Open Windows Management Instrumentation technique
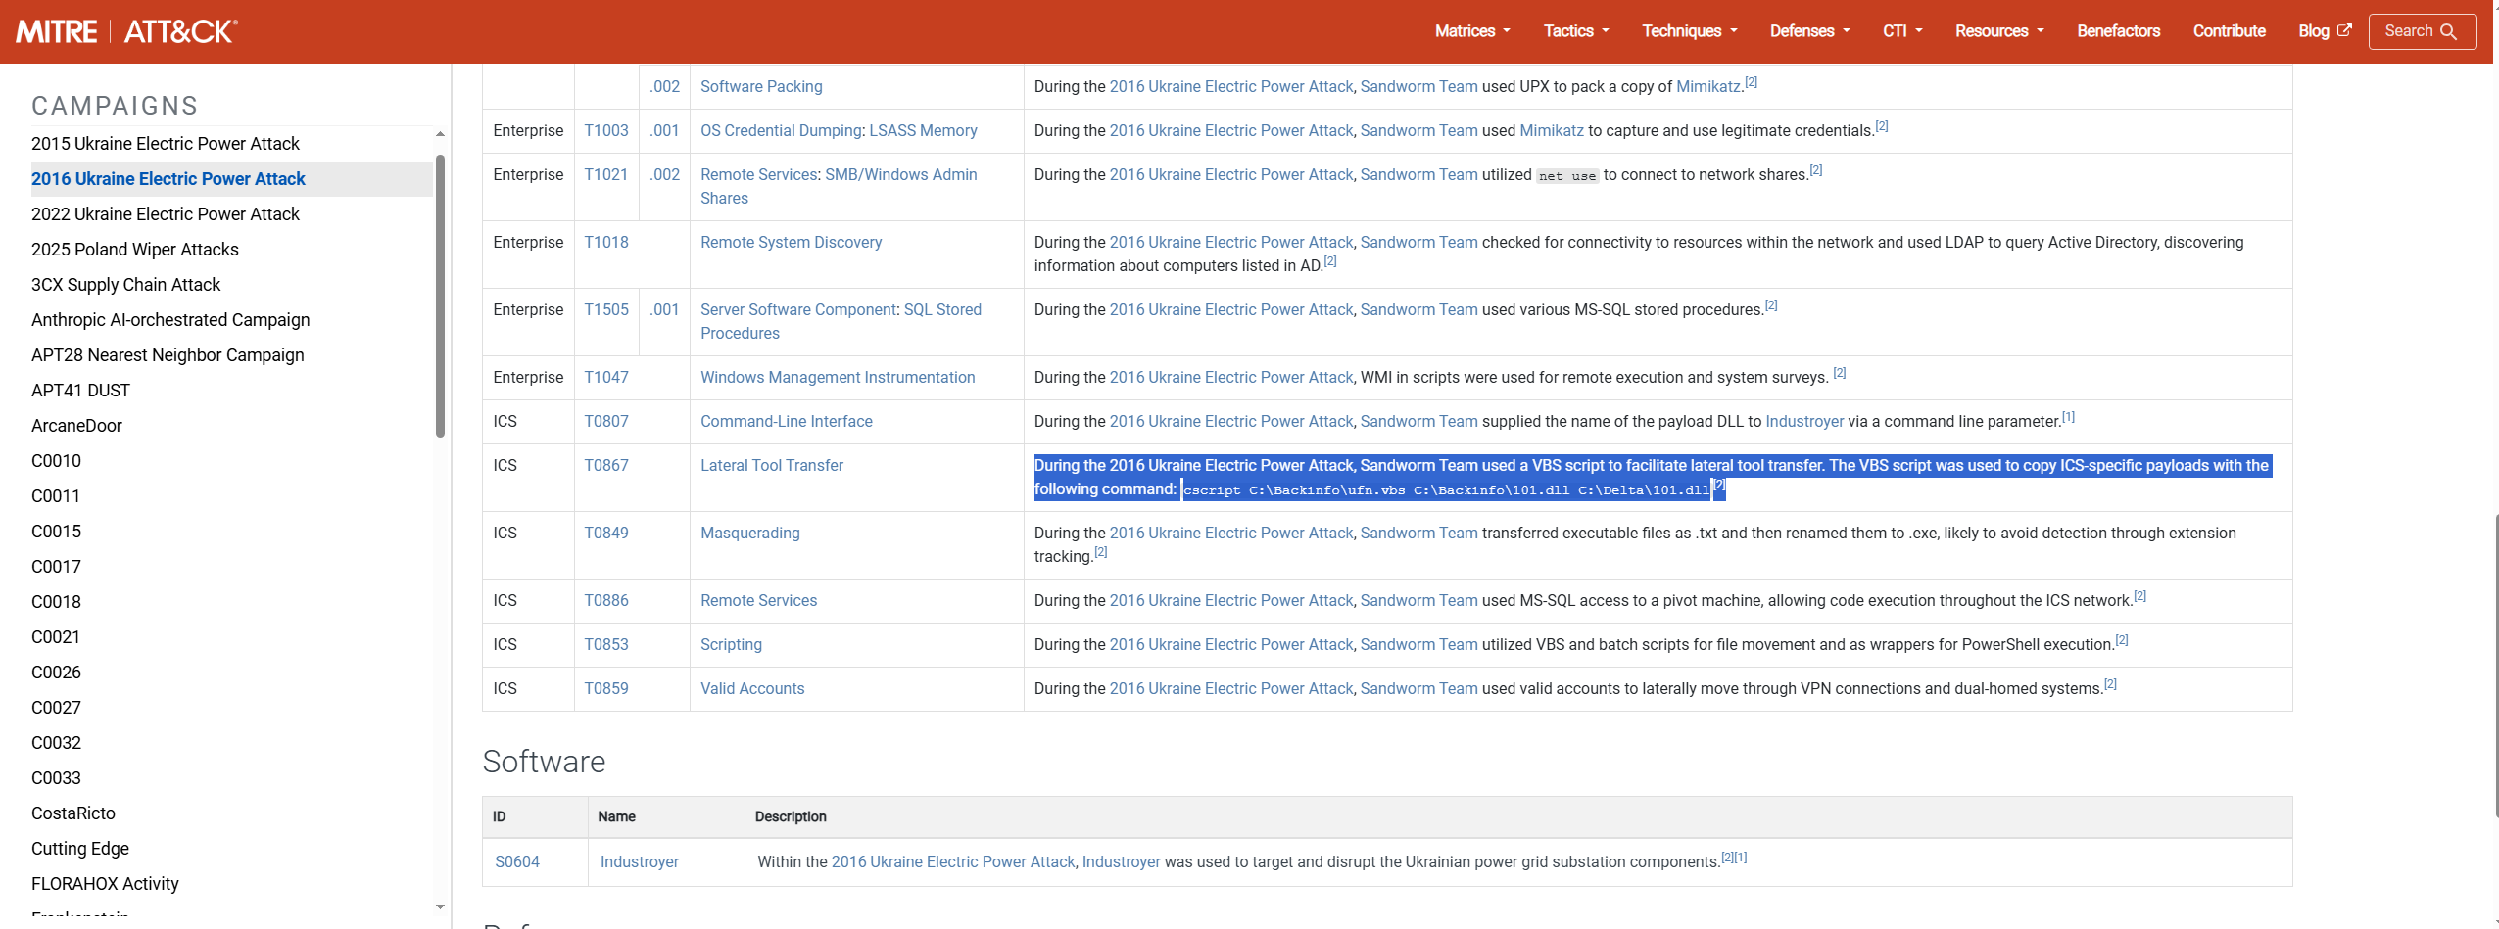The height and width of the screenshot is (929, 2499). pos(838,378)
